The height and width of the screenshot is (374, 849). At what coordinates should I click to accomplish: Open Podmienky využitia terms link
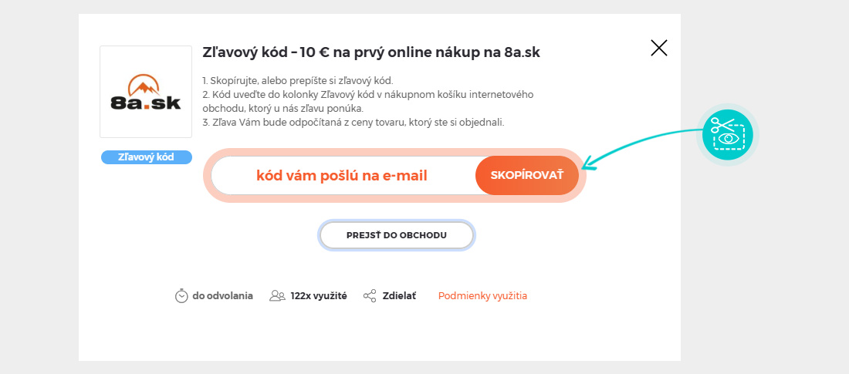[482, 296]
